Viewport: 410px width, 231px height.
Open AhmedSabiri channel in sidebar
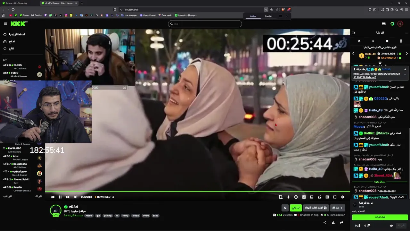pos(22,181)
